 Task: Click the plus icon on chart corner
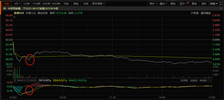tap(14, 17)
